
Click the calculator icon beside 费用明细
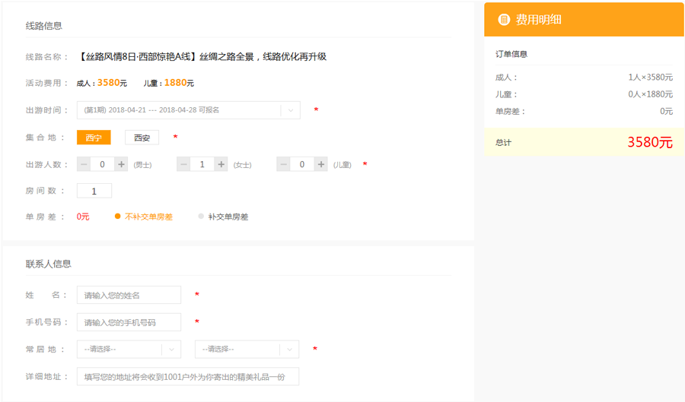pos(504,20)
